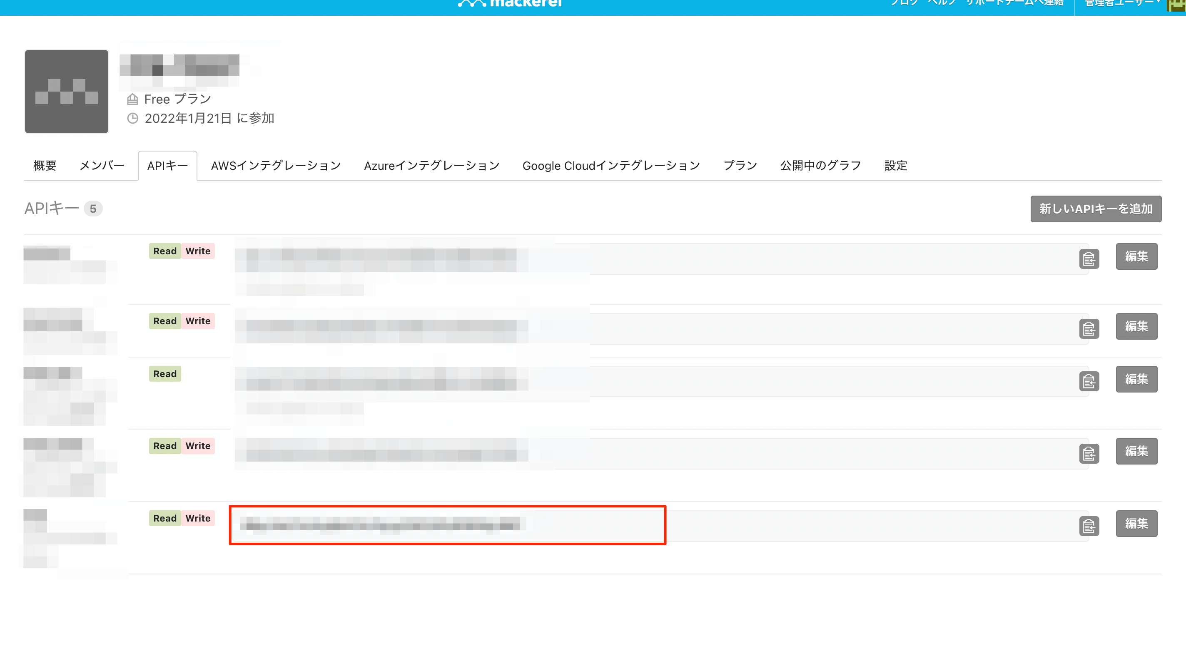
Task: Go to the AWSインテグレーション tab
Action: pyautogui.click(x=275, y=166)
